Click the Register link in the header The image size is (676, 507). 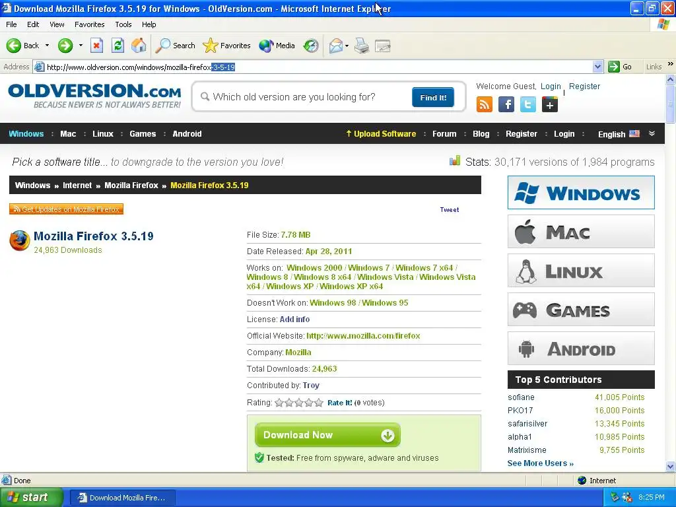(584, 86)
